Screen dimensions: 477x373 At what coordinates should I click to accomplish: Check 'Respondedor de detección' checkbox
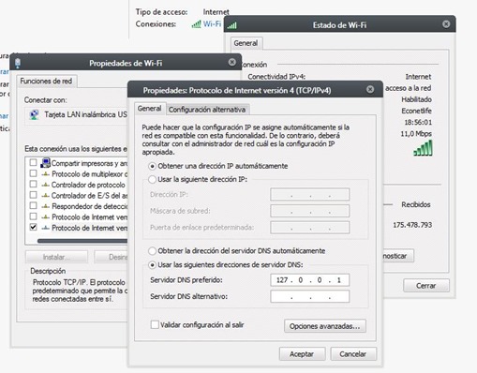pos(33,205)
